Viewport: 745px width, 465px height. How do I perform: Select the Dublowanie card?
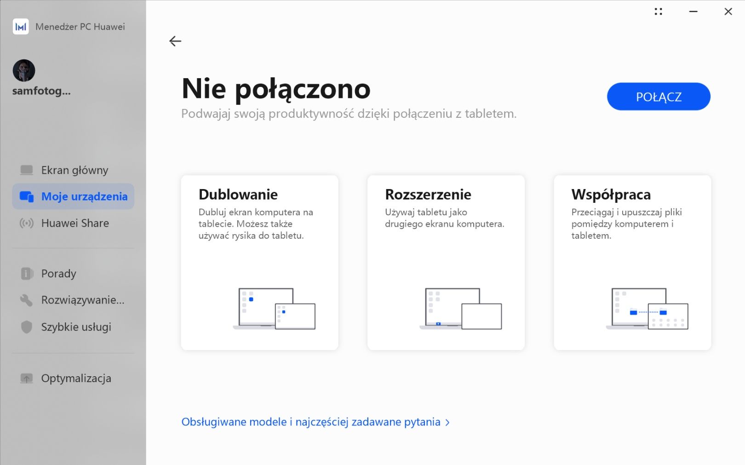[x=260, y=263]
